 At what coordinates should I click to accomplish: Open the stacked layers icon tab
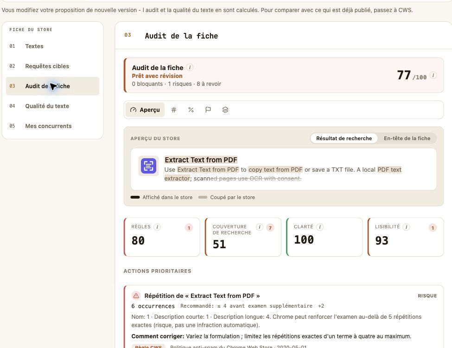tap(225, 110)
